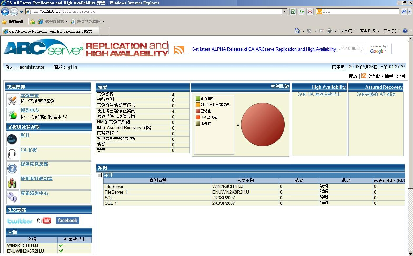
Task: Click the feedback question mark icon
Action: click(12, 168)
